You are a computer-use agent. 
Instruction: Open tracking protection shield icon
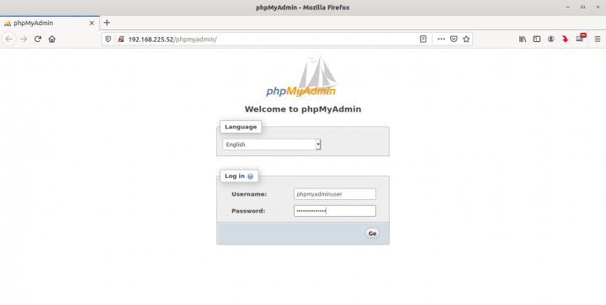click(x=109, y=39)
